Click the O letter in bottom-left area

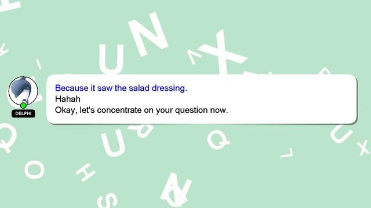coord(35,169)
